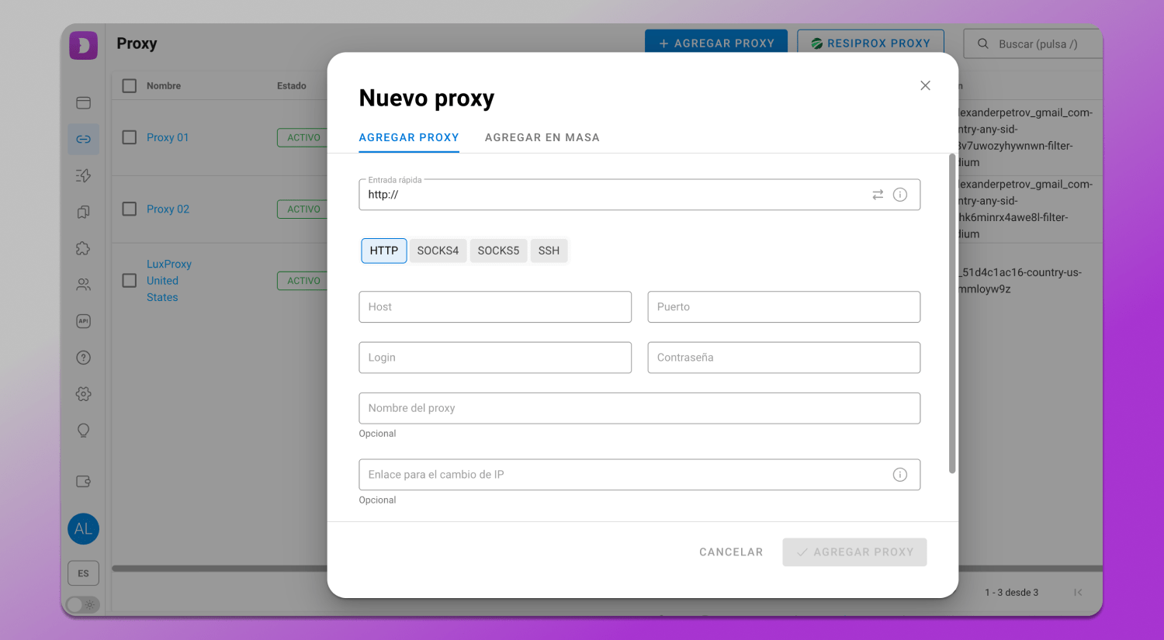Open the team members sidebar icon
Screen dimensions: 1164x640
click(84, 285)
